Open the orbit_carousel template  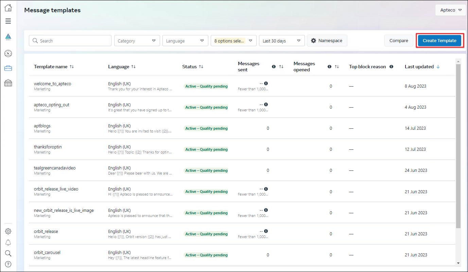coord(47,253)
